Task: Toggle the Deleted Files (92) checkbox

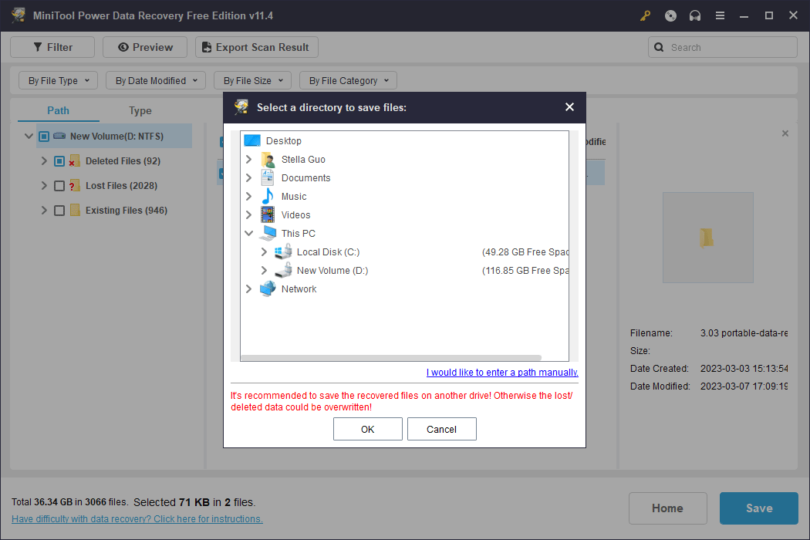Action: (x=59, y=161)
